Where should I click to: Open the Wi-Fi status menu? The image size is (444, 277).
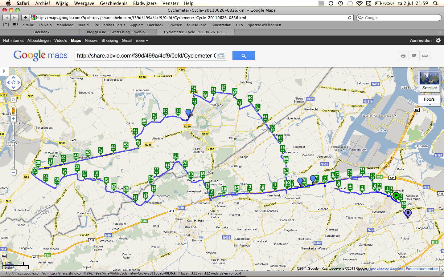pos(359,3)
